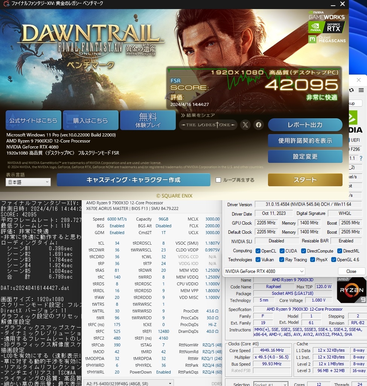Click the memory Speed 6000 MT/s value
The image size is (367, 386).
point(117,219)
